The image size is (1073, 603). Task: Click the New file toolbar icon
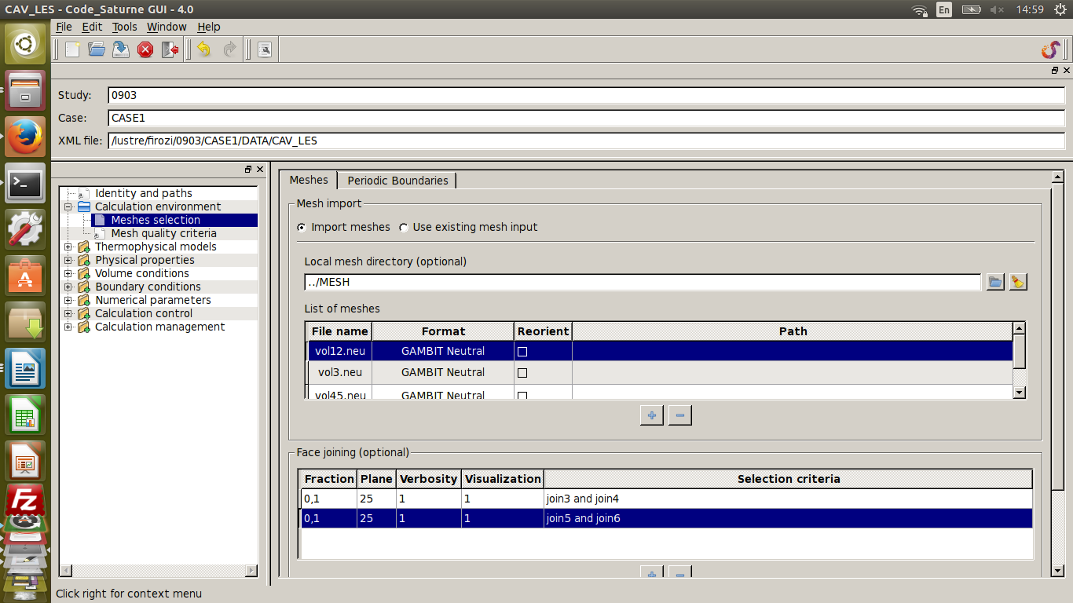pos(72,49)
